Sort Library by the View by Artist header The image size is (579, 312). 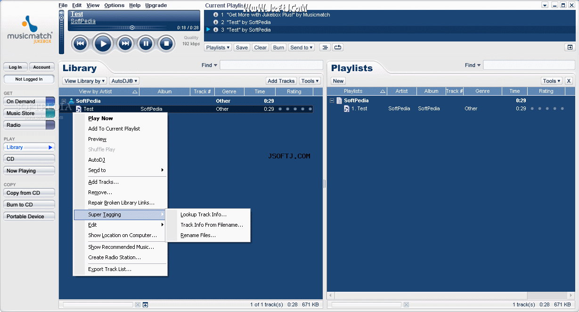pyautogui.click(x=99, y=91)
